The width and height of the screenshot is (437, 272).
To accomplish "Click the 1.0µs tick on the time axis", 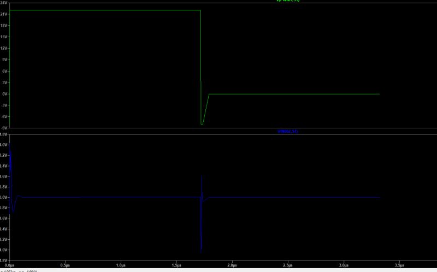I will [121, 265].
